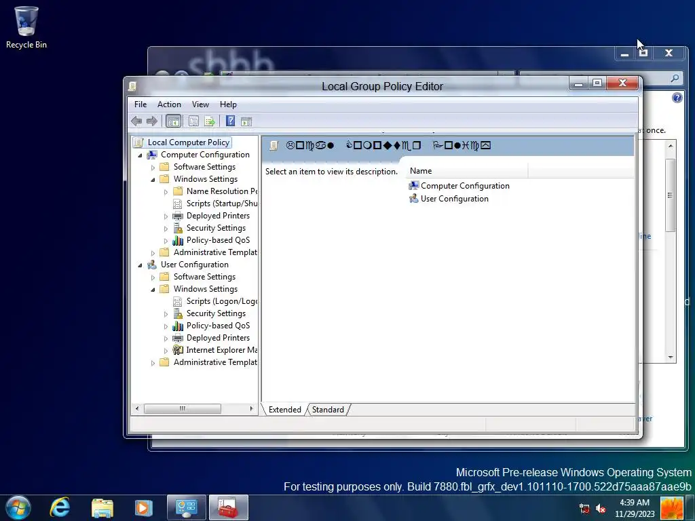Open Windows Media Player from the taskbar

pos(143,507)
